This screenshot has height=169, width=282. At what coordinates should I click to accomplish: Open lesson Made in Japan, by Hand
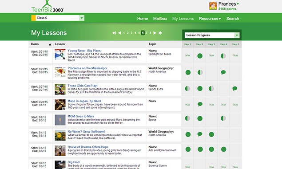(x=84, y=101)
